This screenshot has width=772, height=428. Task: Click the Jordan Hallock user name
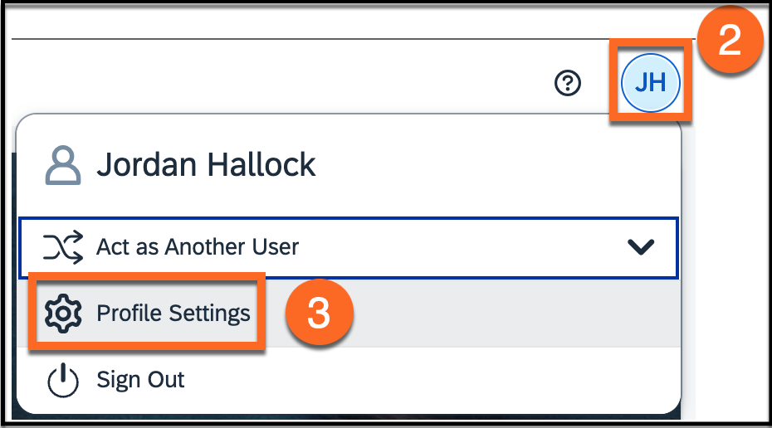[206, 165]
